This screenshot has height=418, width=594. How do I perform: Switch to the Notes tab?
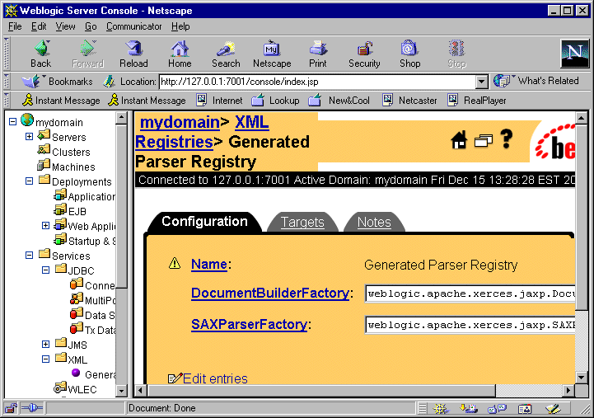tap(374, 222)
